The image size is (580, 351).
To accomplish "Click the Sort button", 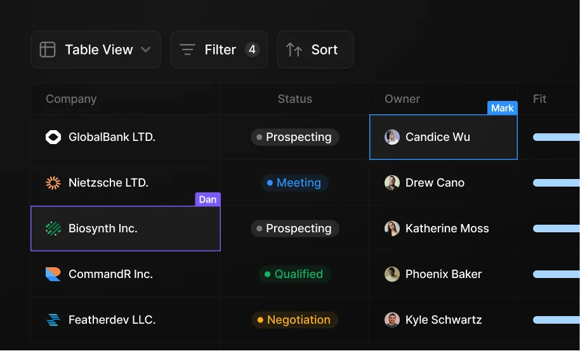I will click(x=315, y=50).
